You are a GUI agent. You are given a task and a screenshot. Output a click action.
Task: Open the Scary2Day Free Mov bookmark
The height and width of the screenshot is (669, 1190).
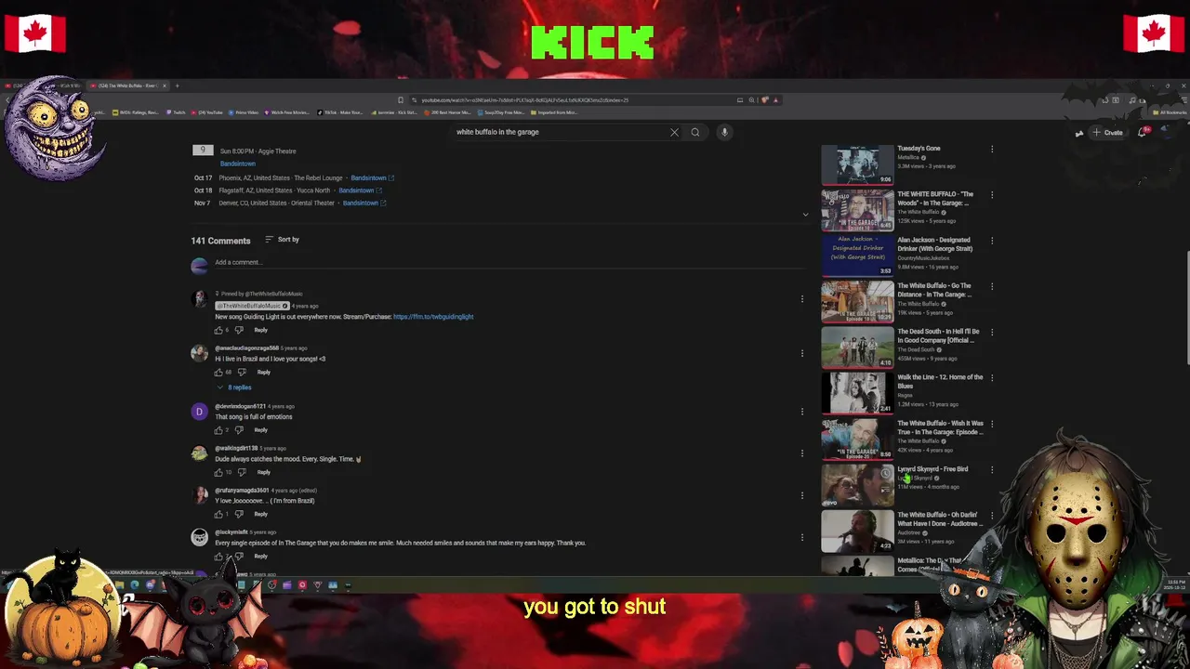pos(502,112)
